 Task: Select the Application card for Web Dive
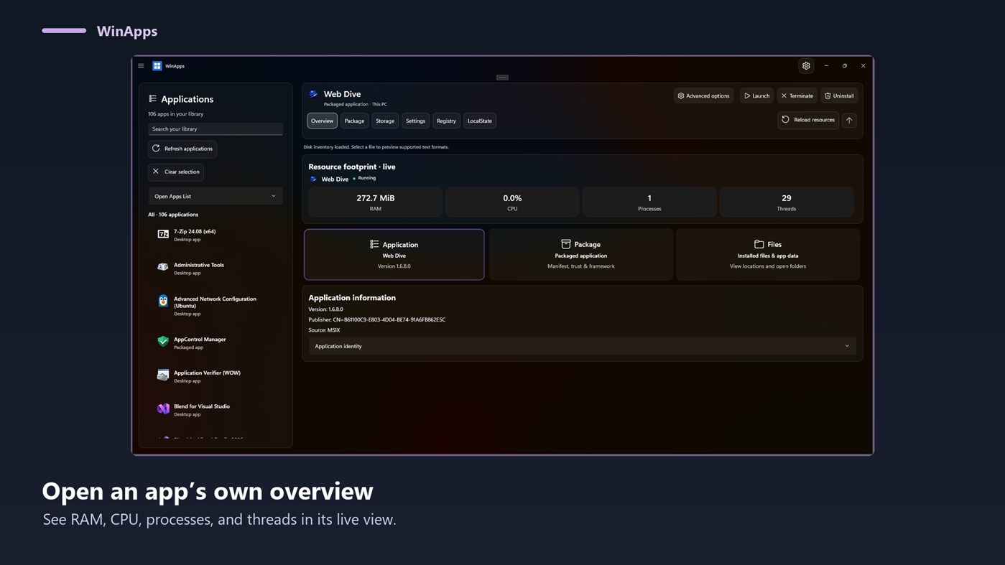point(394,254)
